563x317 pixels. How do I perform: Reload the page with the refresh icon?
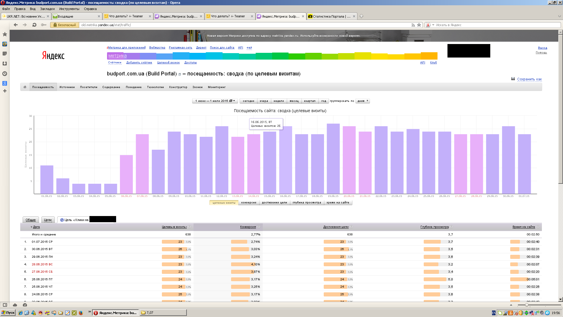(x=34, y=25)
